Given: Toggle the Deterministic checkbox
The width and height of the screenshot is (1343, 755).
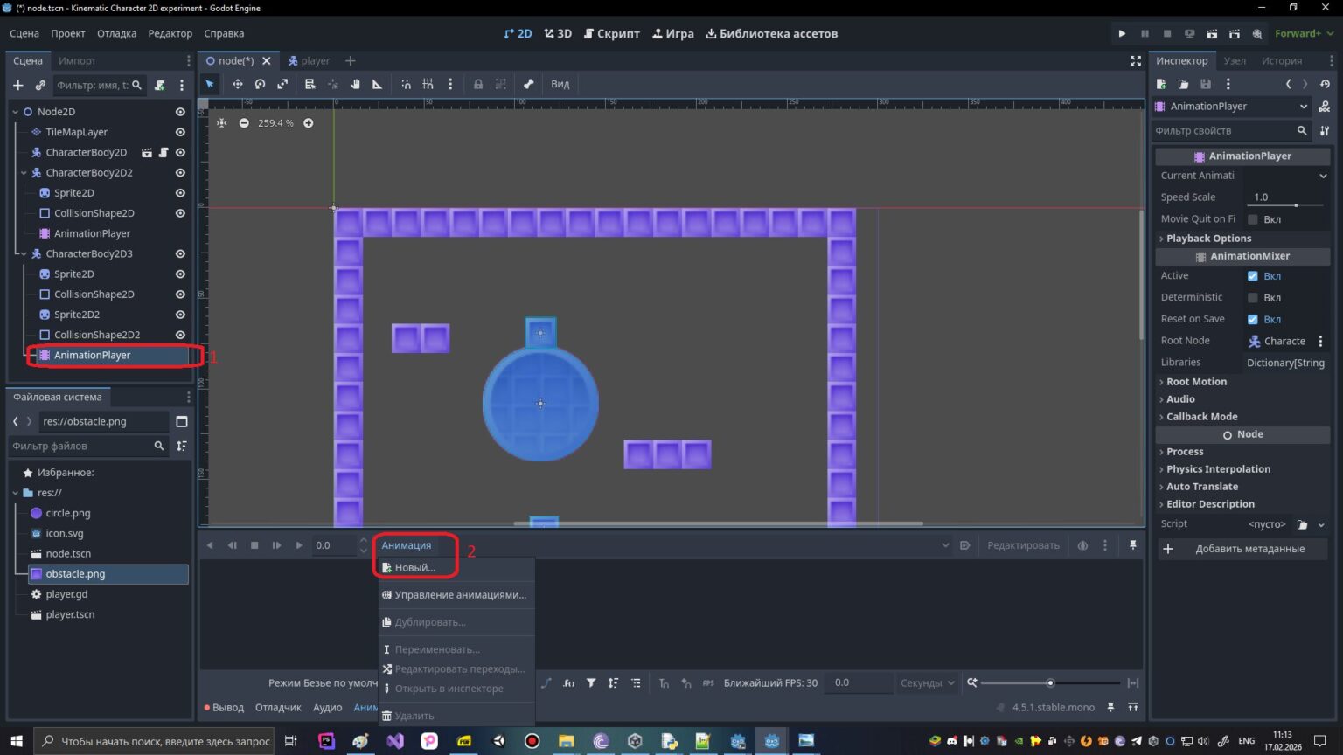Looking at the screenshot, I should (x=1252, y=297).
